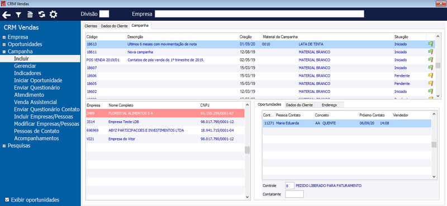Open Iniciar Oportunidade in the sidebar

[x=38, y=81]
